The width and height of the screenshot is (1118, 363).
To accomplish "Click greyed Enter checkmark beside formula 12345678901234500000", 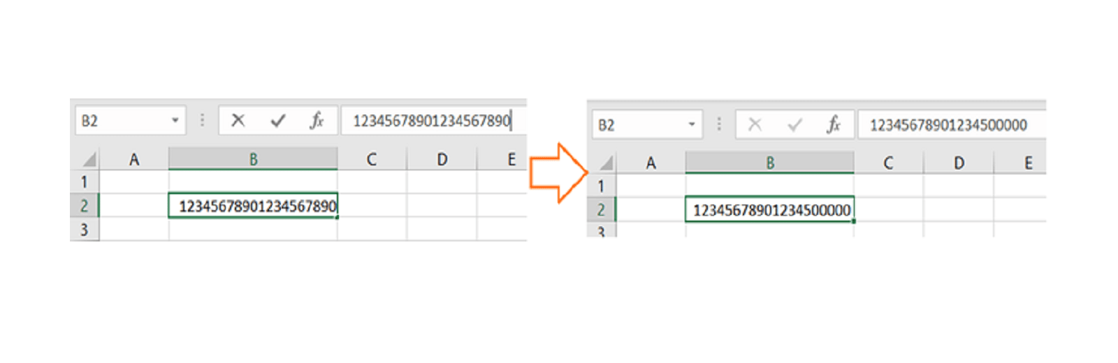I will click(794, 125).
